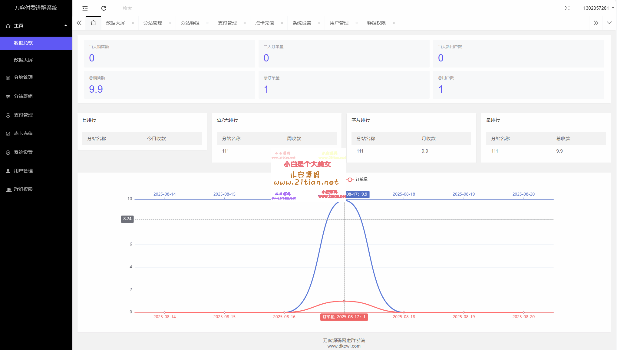Enter fullscreen using the expand icon
Image resolution: width=617 pixels, height=350 pixels.
[x=567, y=8]
